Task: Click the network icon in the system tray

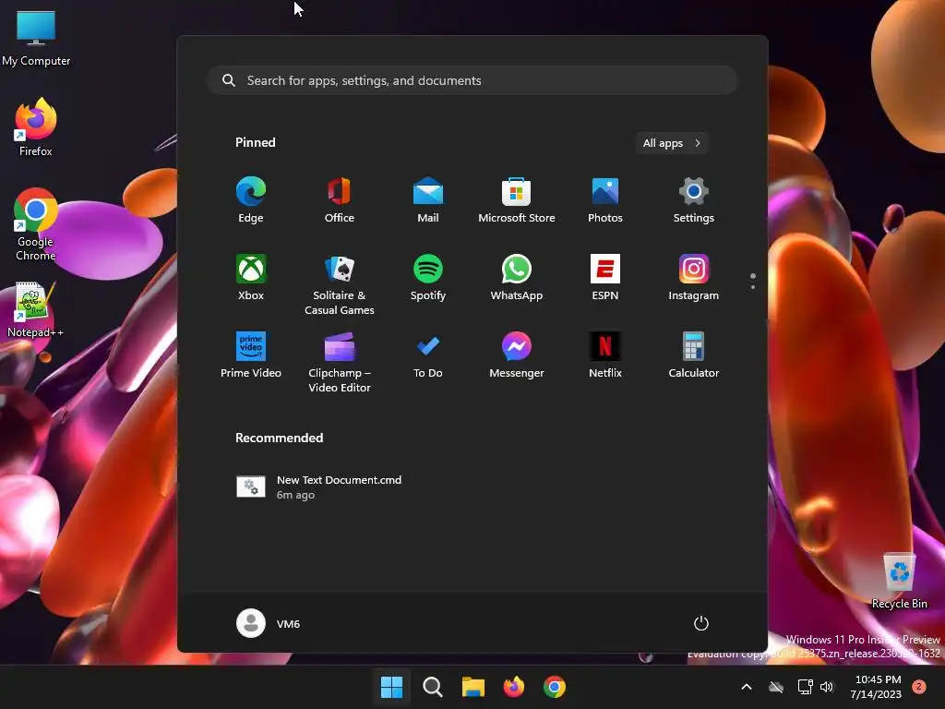Action: tap(805, 687)
